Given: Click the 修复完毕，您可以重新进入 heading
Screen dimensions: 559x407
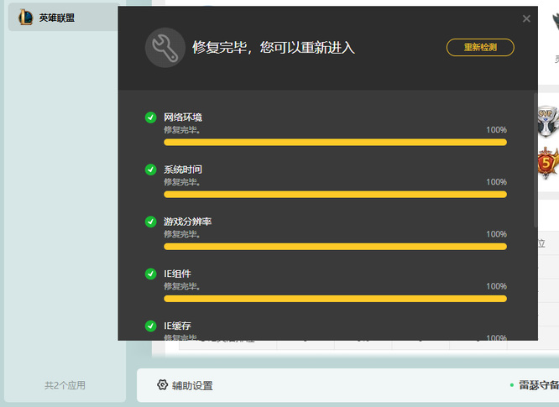Looking at the screenshot, I should [x=274, y=47].
